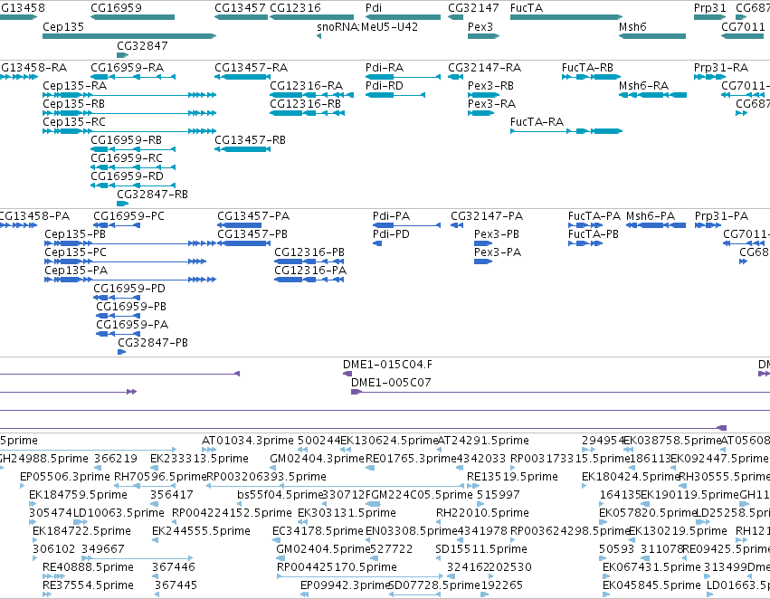Open protein CG16959-PD label
Screen dimensions: 770x599
pos(129,289)
